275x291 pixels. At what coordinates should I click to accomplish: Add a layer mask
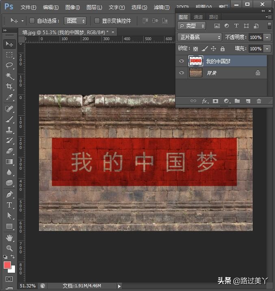[x=215, y=101]
